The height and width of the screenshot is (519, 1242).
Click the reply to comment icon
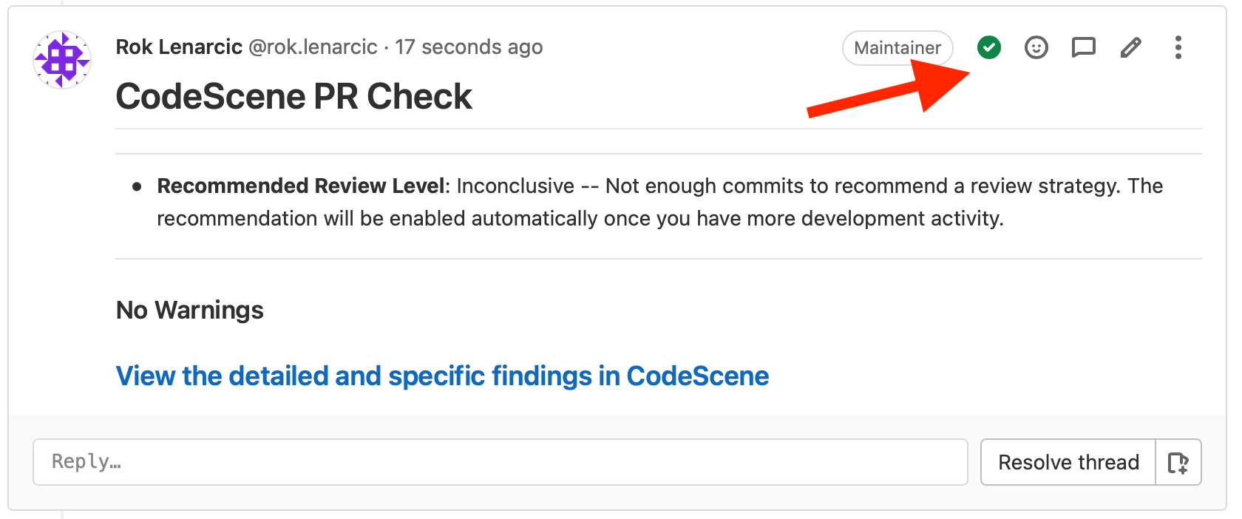[x=1083, y=47]
